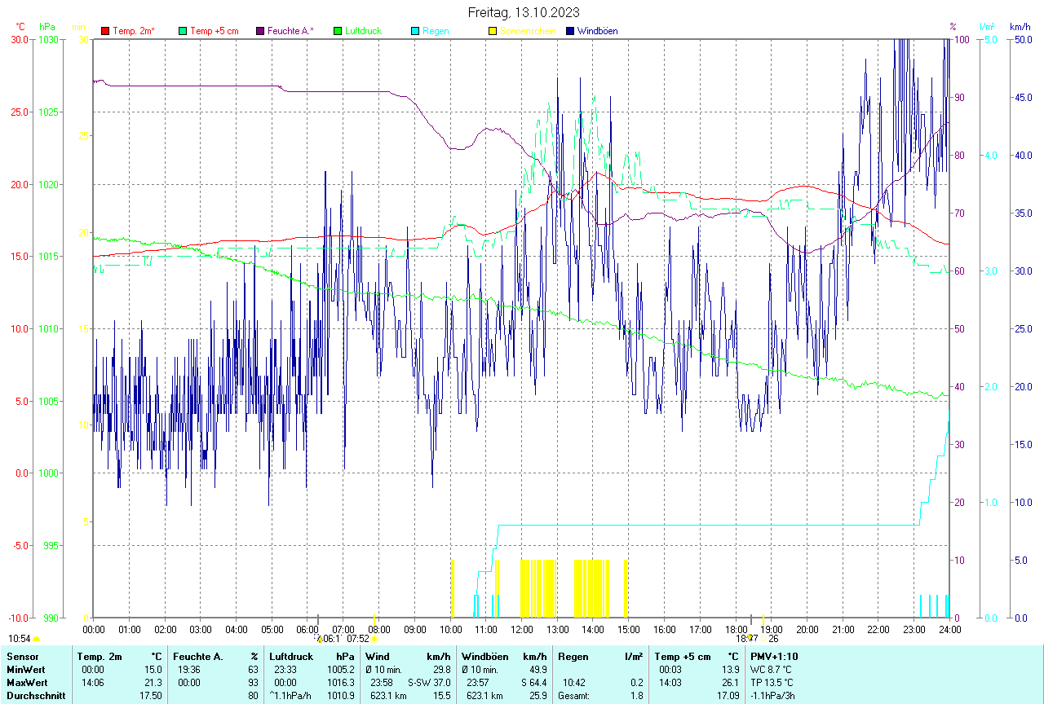The image size is (1044, 704).
Task: Click the 'Temp +5 cm' table column header
Action: click(x=682, y=657)
